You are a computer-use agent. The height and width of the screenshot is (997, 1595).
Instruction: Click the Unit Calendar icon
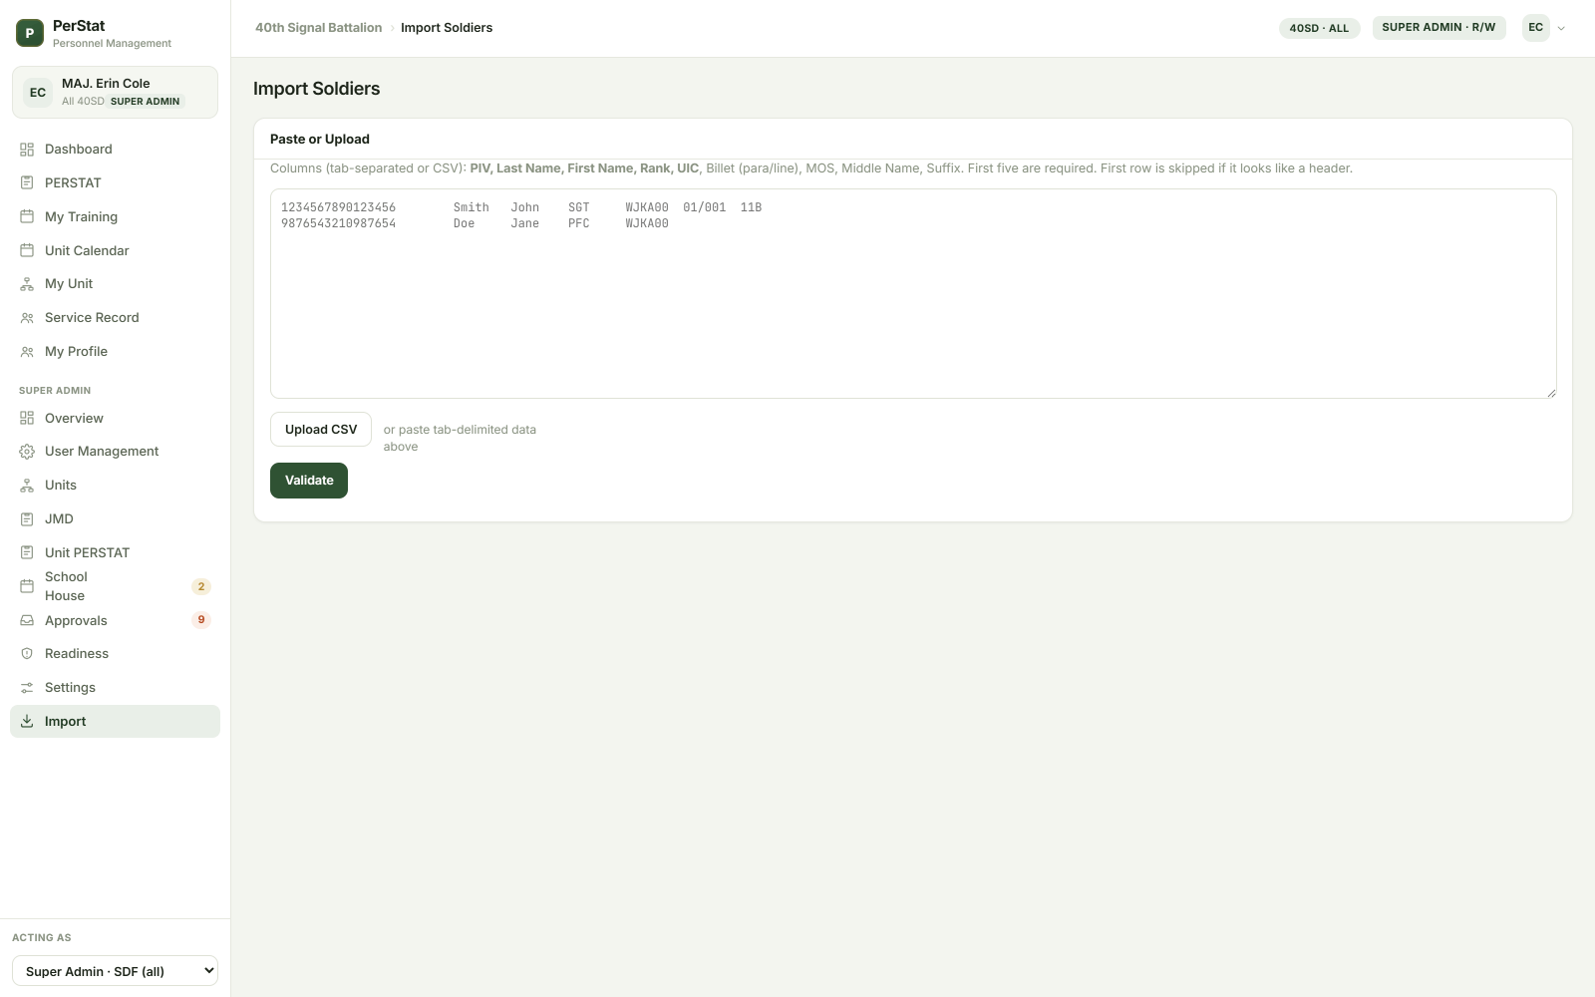click(x=27, y=251)
